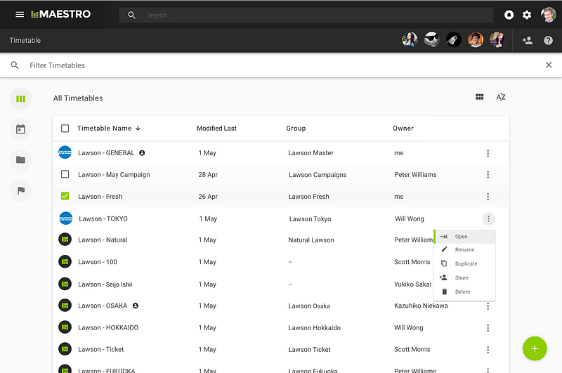The image size is (562, 373).
Task: Click the 28 Apr modified date
Action: point(208,174)
